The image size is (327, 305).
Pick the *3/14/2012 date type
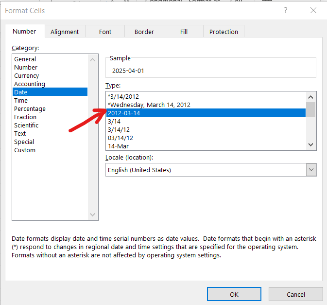coord(206,96)
